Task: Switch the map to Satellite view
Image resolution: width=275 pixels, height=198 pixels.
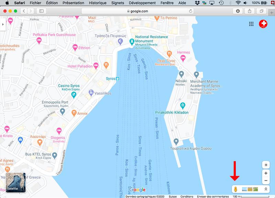Action: click(15, 183)
